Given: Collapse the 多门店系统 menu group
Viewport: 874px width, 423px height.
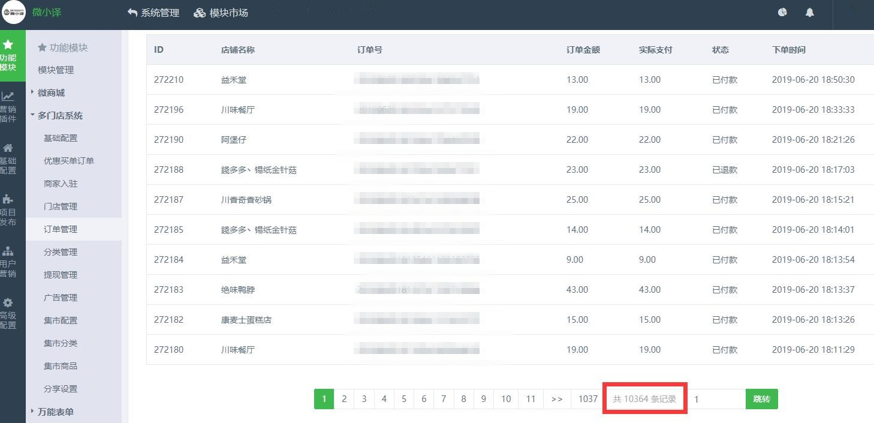Looking at the screenshot, I should click(x=60, y=115).
